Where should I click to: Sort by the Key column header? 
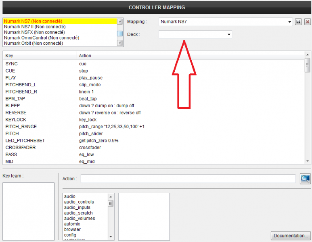coord(40,56)
